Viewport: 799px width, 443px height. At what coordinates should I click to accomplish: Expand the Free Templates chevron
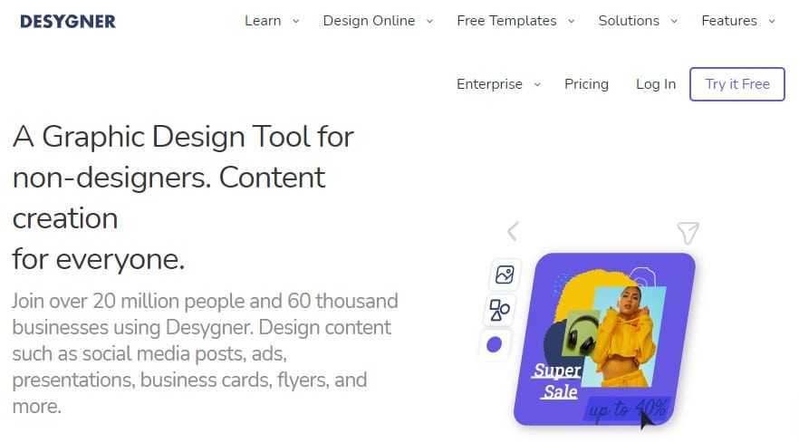point(572,22)
